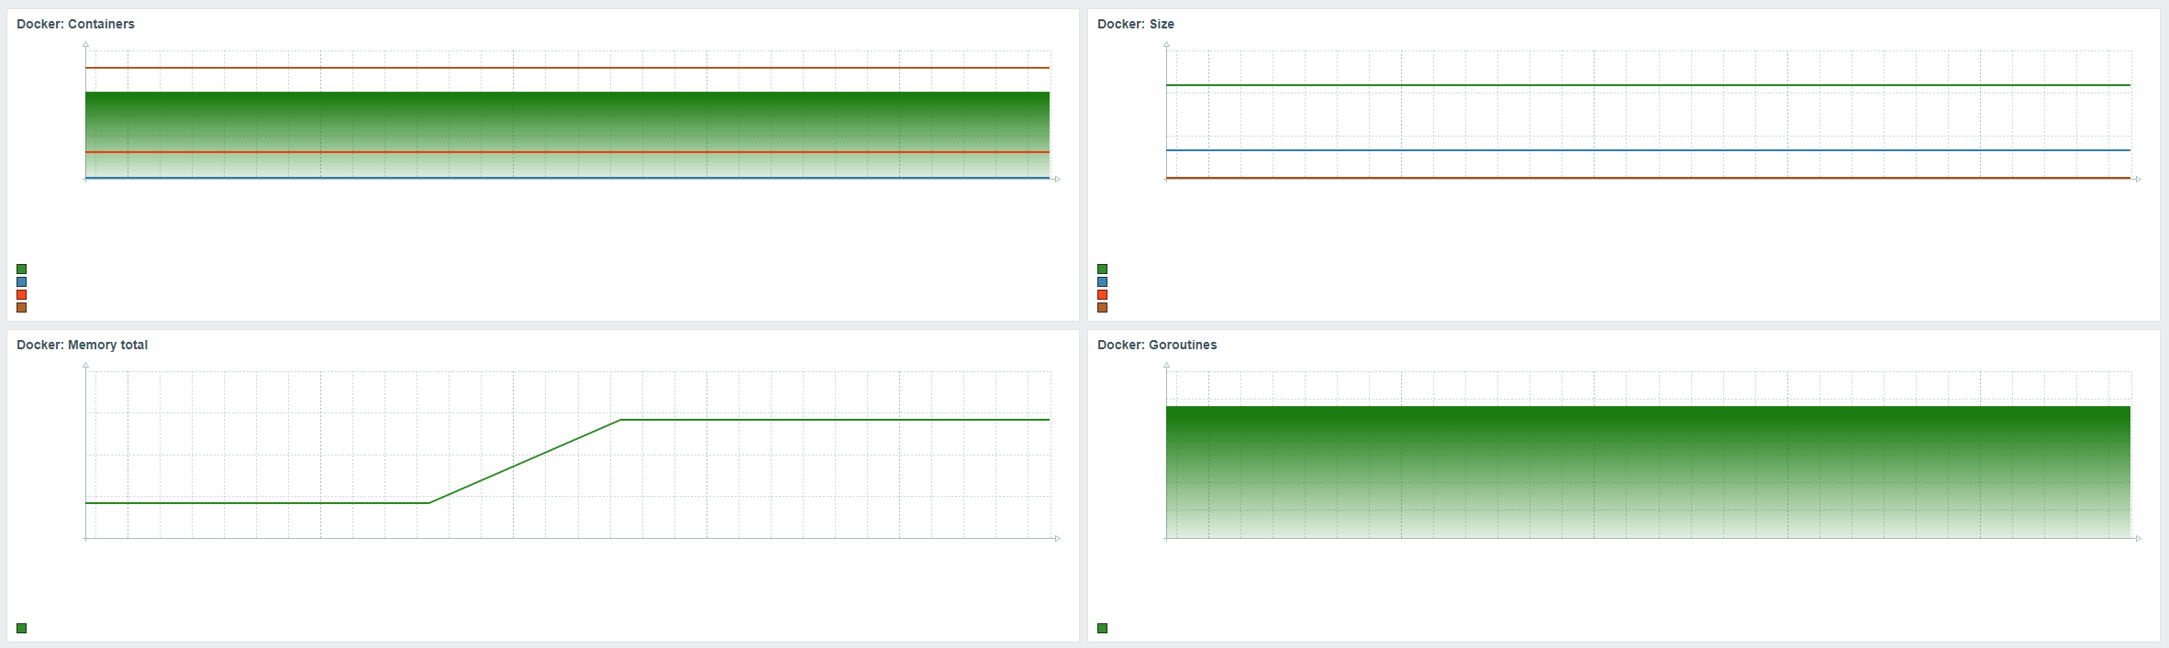Open the Docker: Containers widget title
Viewport: 2169px width, 648px height.
tap(75, 24)
